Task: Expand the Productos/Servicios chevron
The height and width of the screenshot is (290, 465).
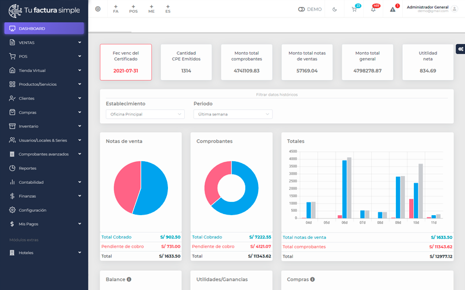Action: pos(80,84)
